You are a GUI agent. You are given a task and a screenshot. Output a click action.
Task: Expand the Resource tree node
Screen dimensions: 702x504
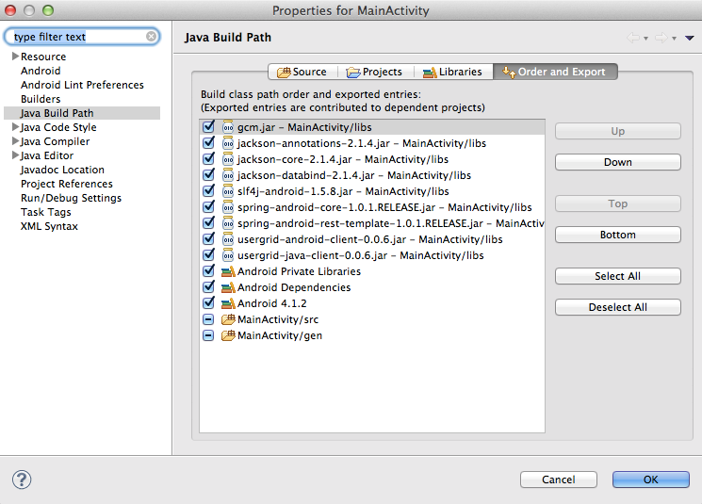15,56
